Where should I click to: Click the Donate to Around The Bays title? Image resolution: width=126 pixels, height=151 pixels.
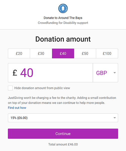63,18
